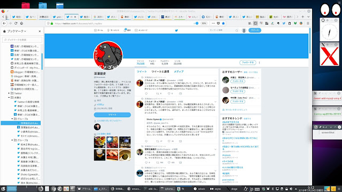342x192 pixels.
Task: Collapse the グループA bookmark folder
Action: (12, 119)
